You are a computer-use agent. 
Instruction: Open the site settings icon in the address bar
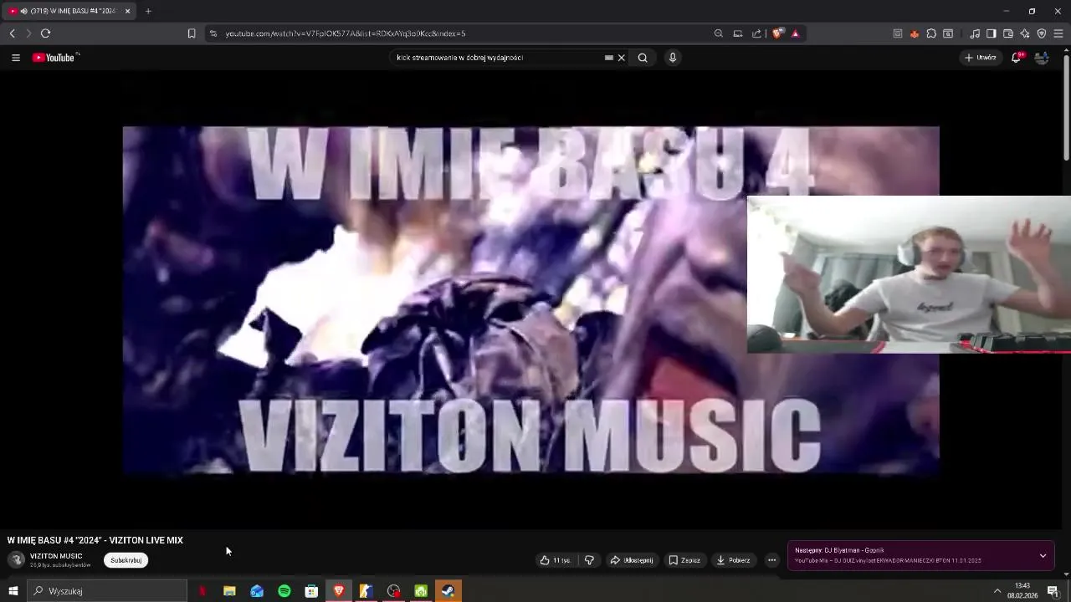213,33
